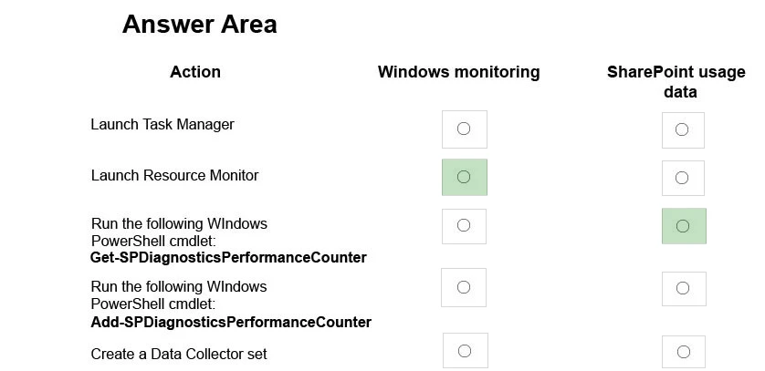765x371 pixels.
Task: Mark Get-SPDiagnosticsPerformanceCounter as Windows monitoring
Action: (x=464, y=225)
